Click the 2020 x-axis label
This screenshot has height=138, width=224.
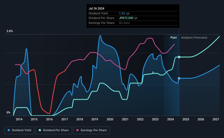pos(110,119)
